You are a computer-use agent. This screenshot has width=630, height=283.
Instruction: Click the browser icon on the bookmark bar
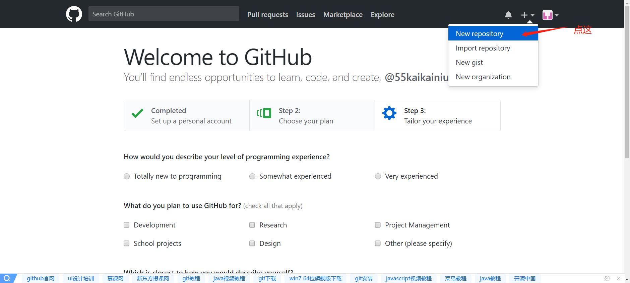(7, 278)
